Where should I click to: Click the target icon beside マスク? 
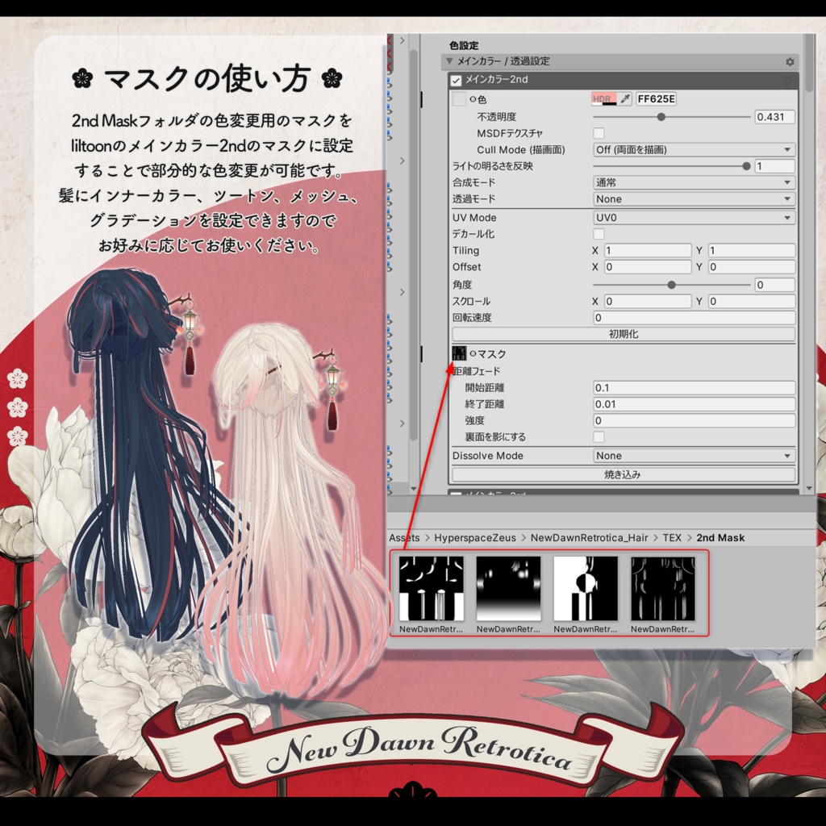click(473, 353)
